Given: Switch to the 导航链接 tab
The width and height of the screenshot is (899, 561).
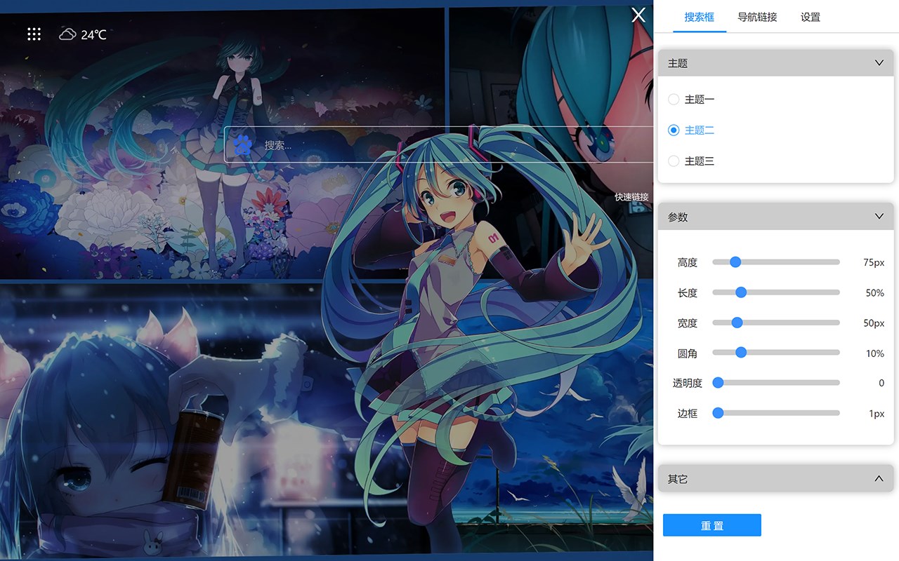Looking at the screenshot, I should 757,17.
